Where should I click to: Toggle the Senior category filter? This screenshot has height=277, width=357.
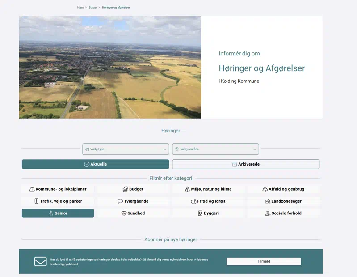pos(58,213)
